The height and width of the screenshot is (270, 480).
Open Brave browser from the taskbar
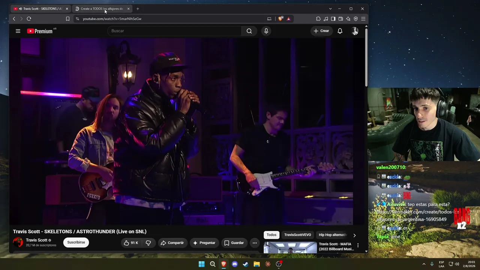point(224,264)
